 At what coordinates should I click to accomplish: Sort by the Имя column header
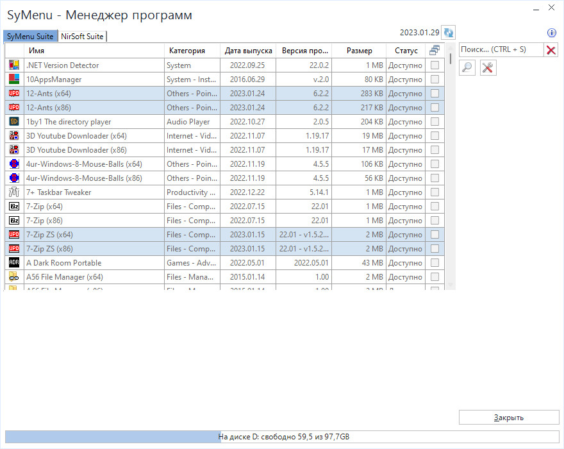coord(94,51)
